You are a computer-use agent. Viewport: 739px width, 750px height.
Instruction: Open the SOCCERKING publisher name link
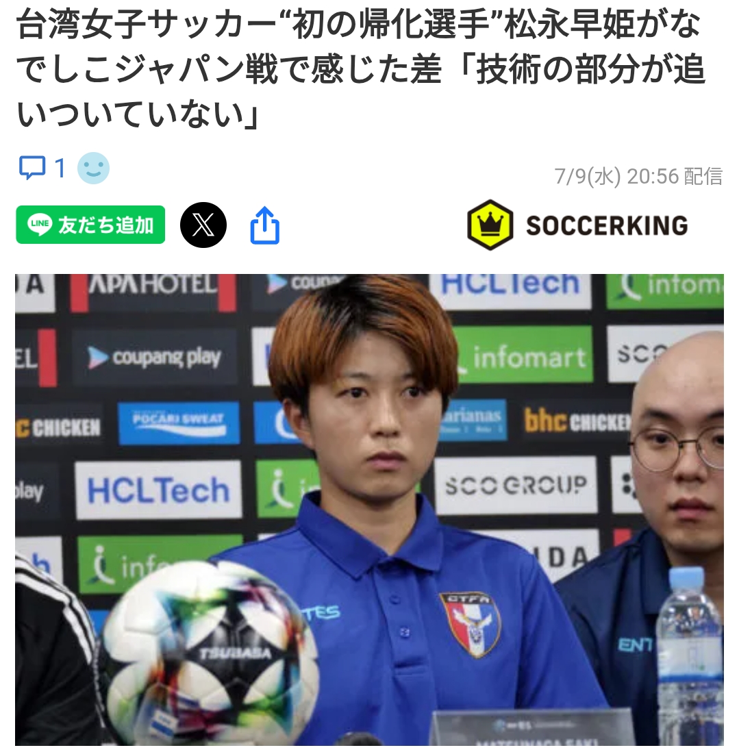[607, 226]
